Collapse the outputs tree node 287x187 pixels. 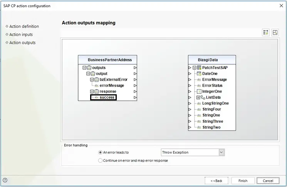click(x=84, y=68)
